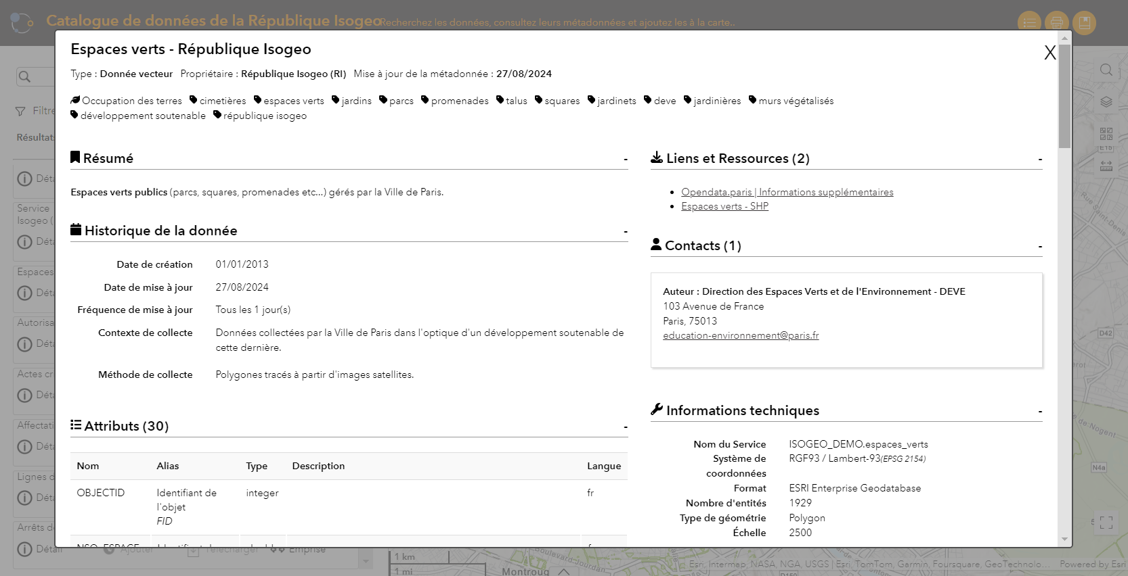The width and height of the screenshot is (1128, 576).
Task: Click the Nom column header in attributes table
Action: (88, 466)
